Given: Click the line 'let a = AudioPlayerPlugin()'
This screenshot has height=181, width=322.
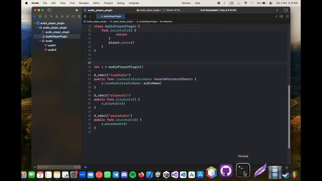Looking at the screenshot, I should pyautogui.click(x=119, y=67).
